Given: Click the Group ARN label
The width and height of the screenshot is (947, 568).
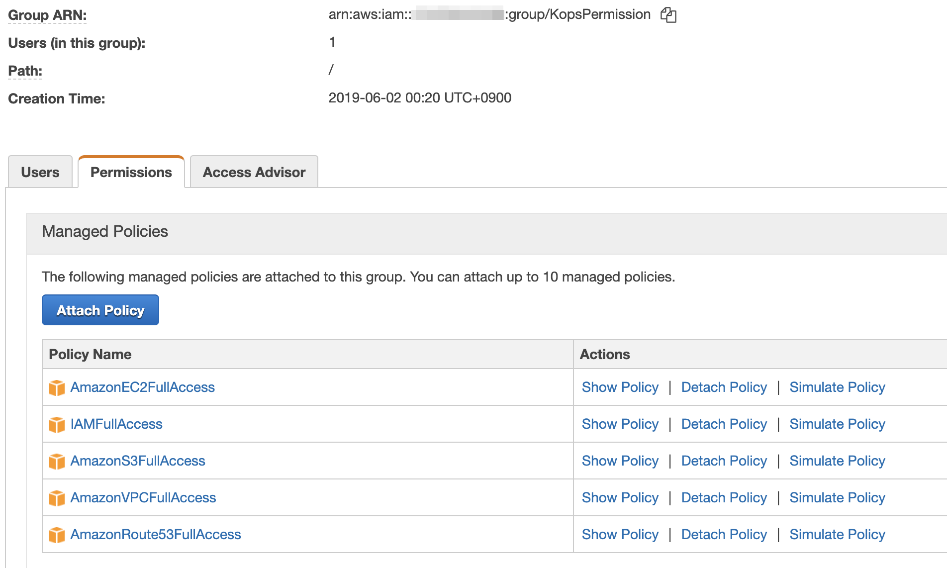Looking at the screenshot, I should click(x=47, y=15).
